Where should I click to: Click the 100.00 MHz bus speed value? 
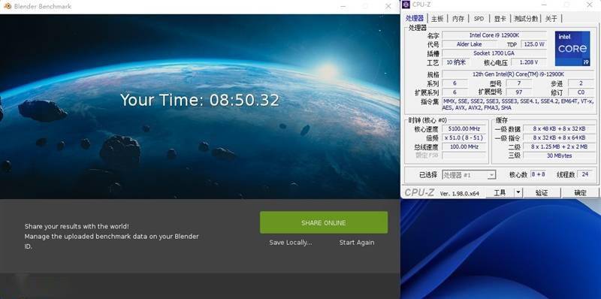[464, 146]
